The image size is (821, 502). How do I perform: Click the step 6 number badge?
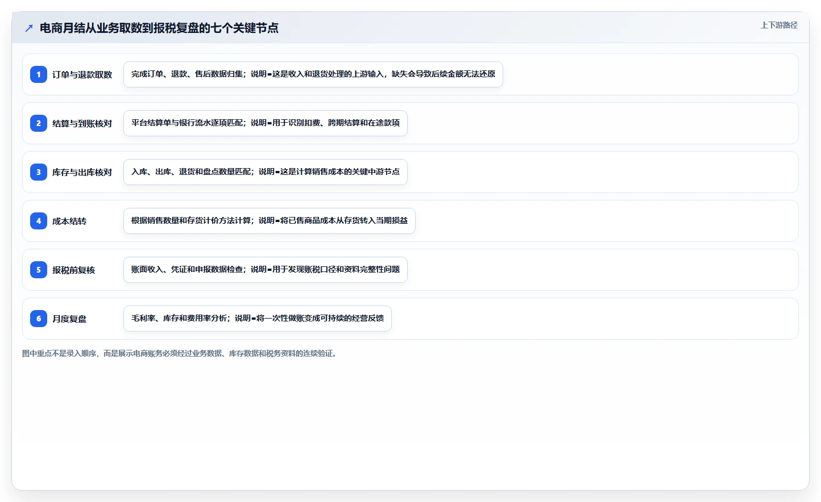pyautogui.click(x=39, y=319)
